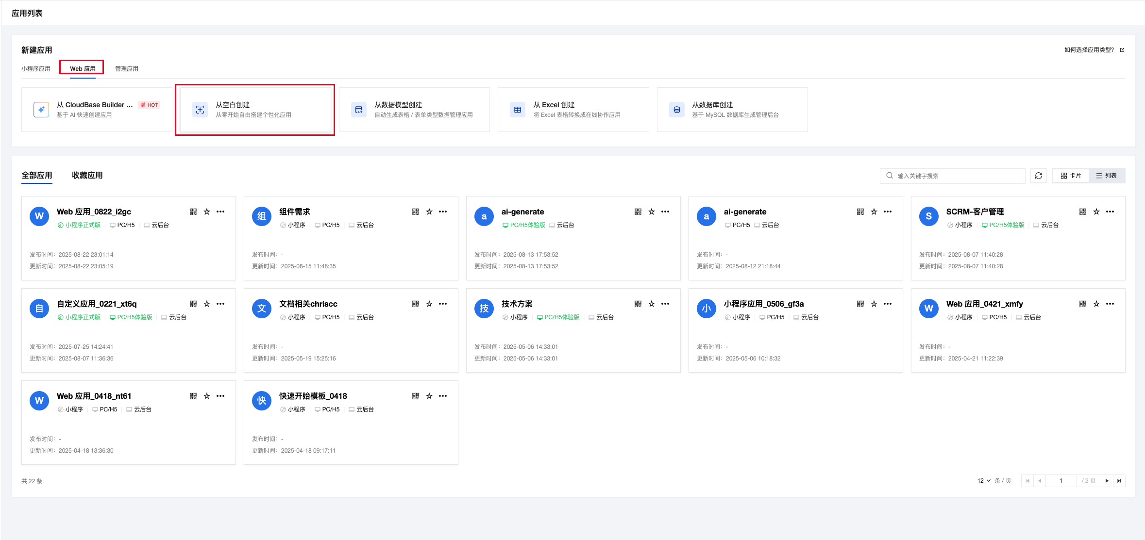Select the 管理应用 tab
The image size is (1145, 540).
pos(127,68)
